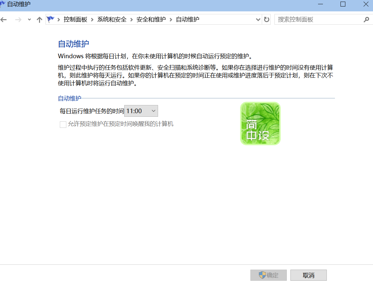Click the search magnifier icon

(x=366, y=20)
